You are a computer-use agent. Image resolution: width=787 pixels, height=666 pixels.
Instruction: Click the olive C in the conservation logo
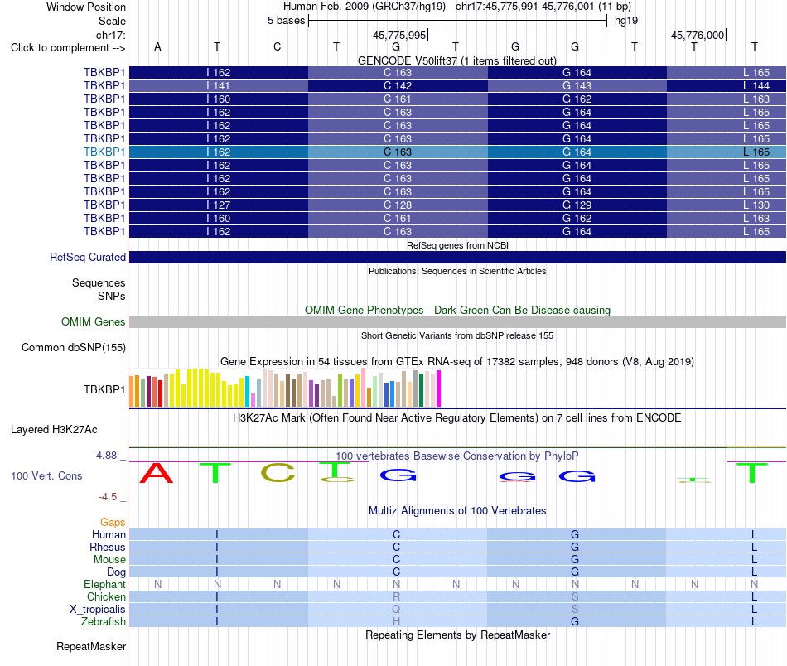pos(278,473)
